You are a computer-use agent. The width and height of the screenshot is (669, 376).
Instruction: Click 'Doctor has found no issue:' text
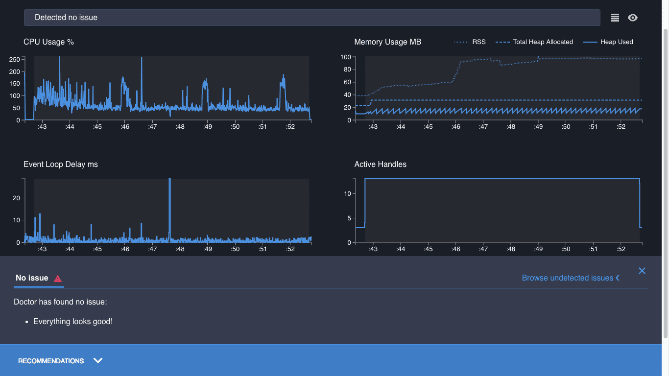coord(60,302)
